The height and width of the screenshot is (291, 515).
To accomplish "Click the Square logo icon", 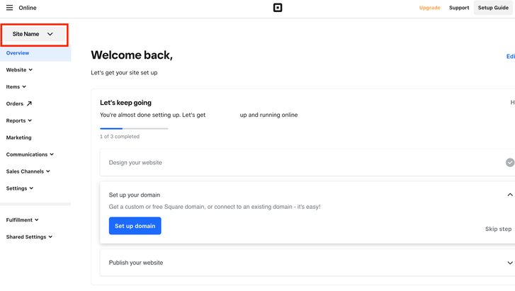I will click(x=278, y=8).
